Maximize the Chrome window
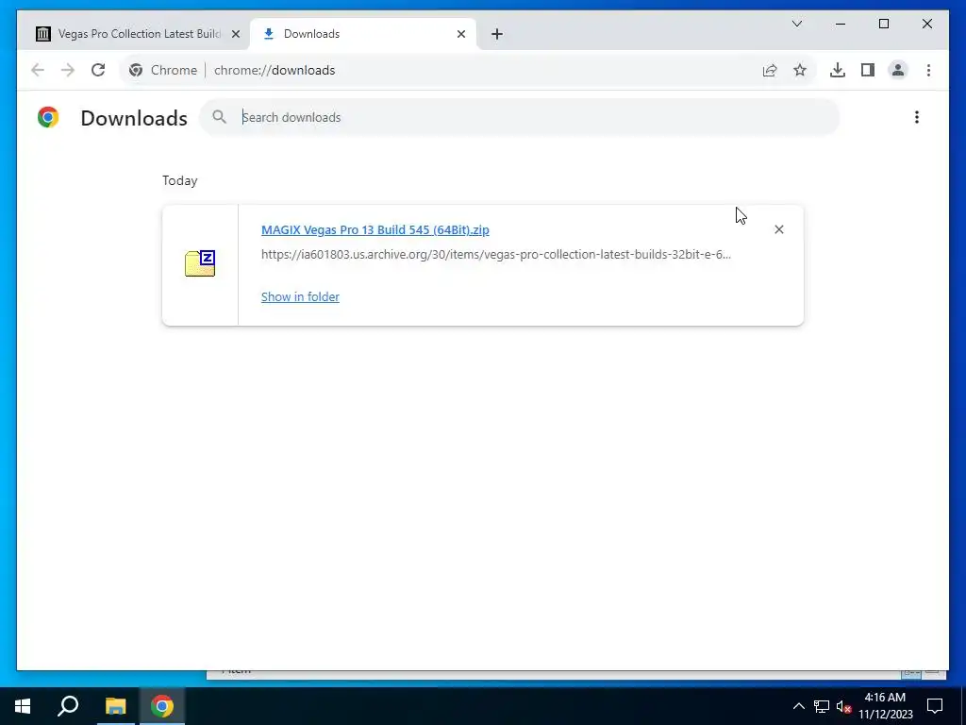Screen dimensions: 966x725 883,24
